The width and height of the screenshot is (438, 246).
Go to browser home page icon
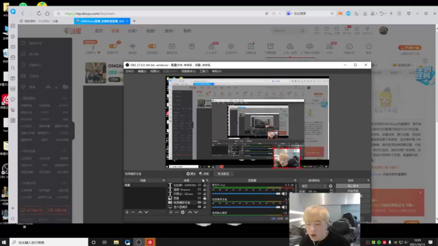click(x=47, y=13)
